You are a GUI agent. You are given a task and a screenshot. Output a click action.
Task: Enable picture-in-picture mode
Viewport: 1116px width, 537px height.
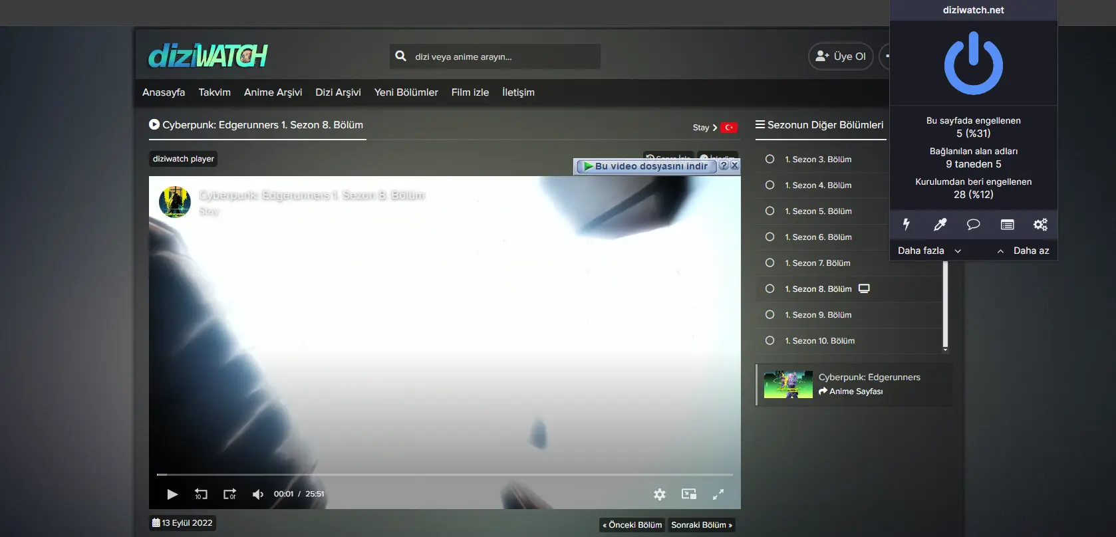689,494
